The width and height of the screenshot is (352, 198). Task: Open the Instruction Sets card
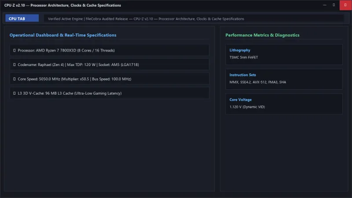click(284, 79)
